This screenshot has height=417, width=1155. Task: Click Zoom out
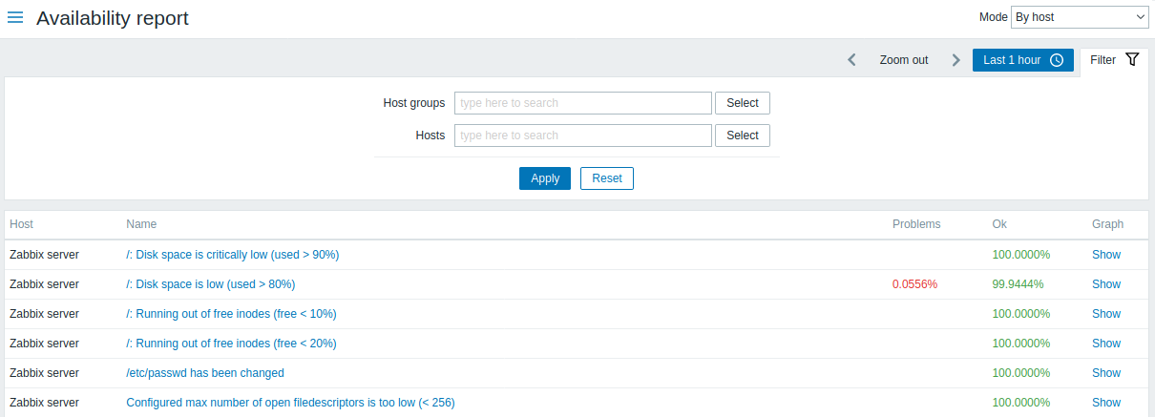point(903,60)
